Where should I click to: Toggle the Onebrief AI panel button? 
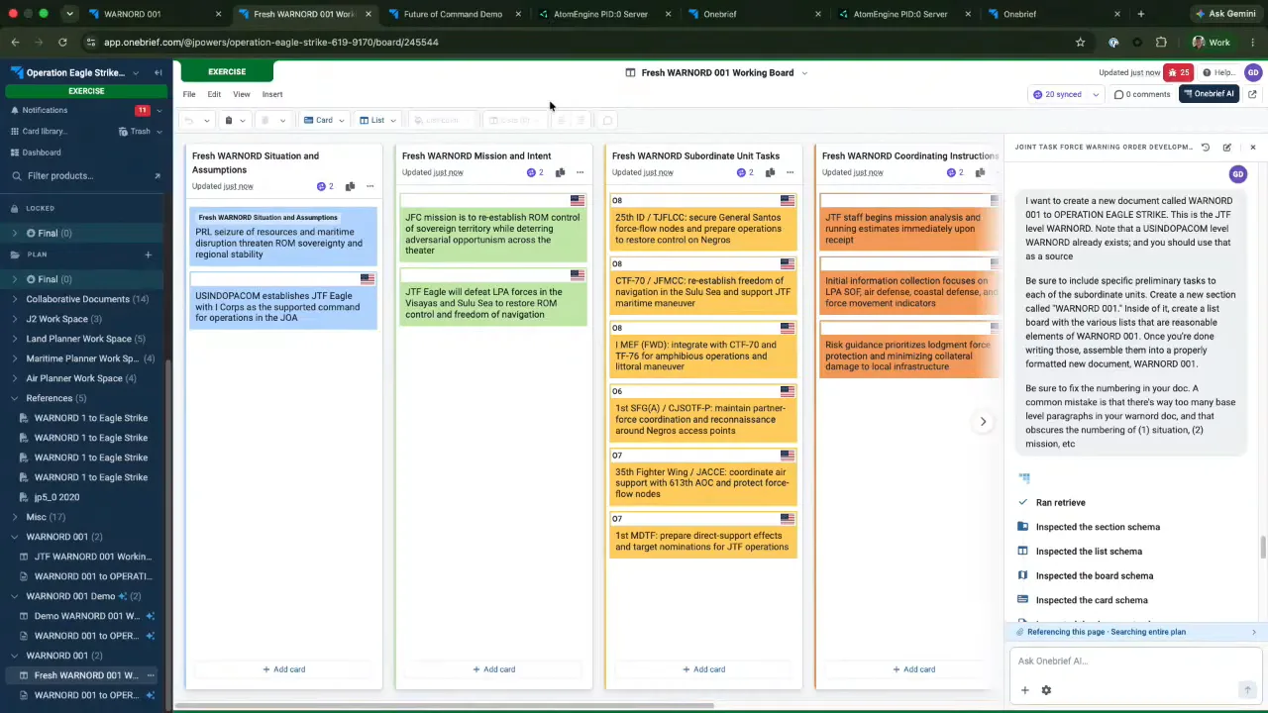tap(1208, 94)
